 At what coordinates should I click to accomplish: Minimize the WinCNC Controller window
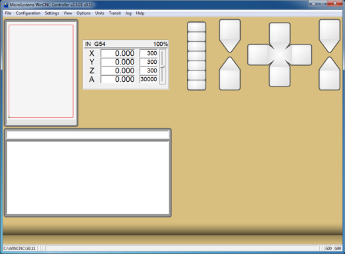pyautogui.click(x=313, y=3)
